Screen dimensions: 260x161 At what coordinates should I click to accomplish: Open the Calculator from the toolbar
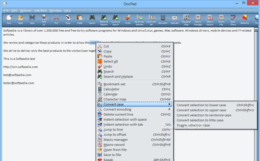(x=163, y=20)
